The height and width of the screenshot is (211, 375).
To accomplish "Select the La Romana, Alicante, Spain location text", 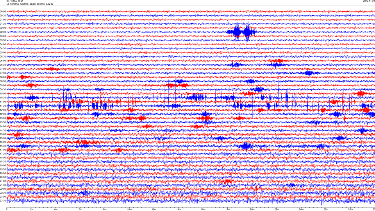I will [21, 4].
